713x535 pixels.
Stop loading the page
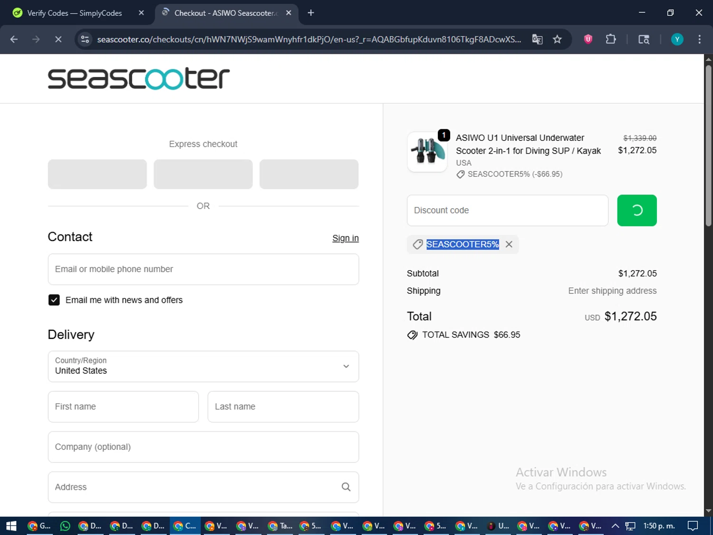(58, 39)
